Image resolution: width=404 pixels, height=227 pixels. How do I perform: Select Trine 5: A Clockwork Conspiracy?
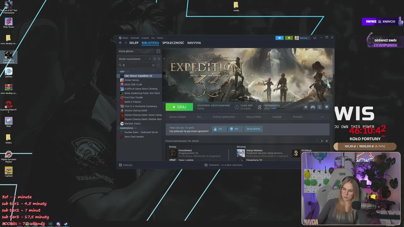139,106
